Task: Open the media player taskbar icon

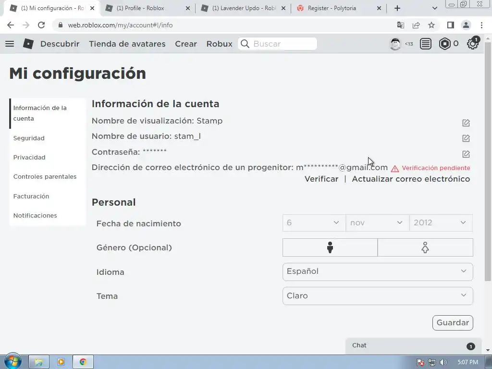Action: (x=61, y=362)
